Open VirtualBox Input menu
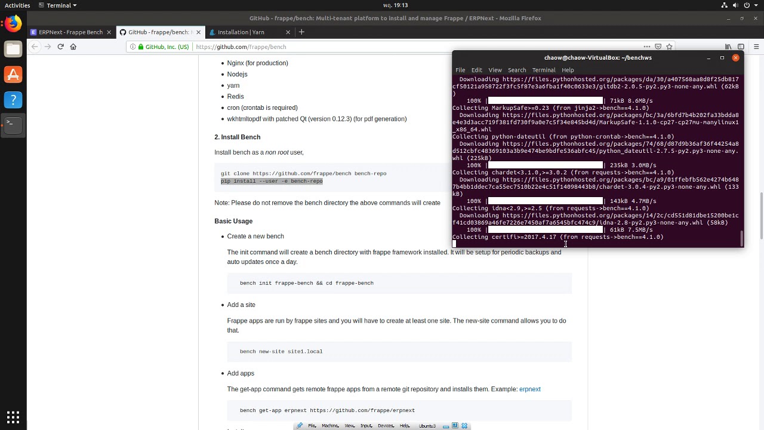Image resolution: width=764 pixels, height=430 pixels. 366,426
